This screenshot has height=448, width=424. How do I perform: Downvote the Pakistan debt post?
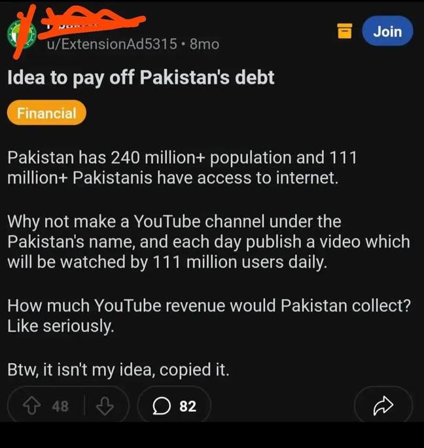[x=105, y=406]
